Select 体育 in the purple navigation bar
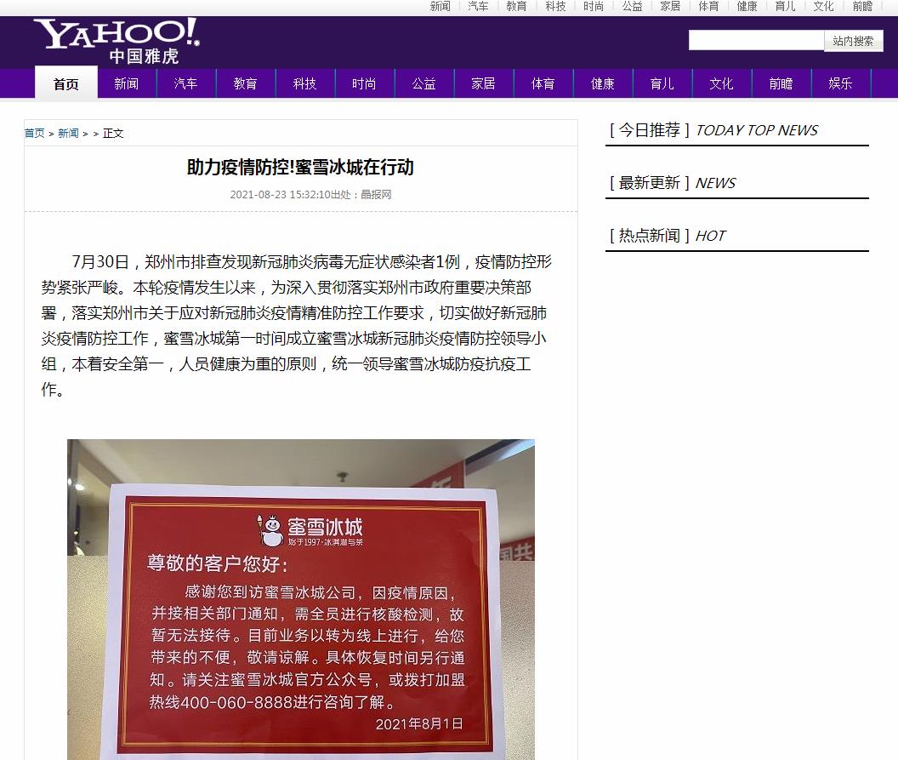 click(543, 83)
